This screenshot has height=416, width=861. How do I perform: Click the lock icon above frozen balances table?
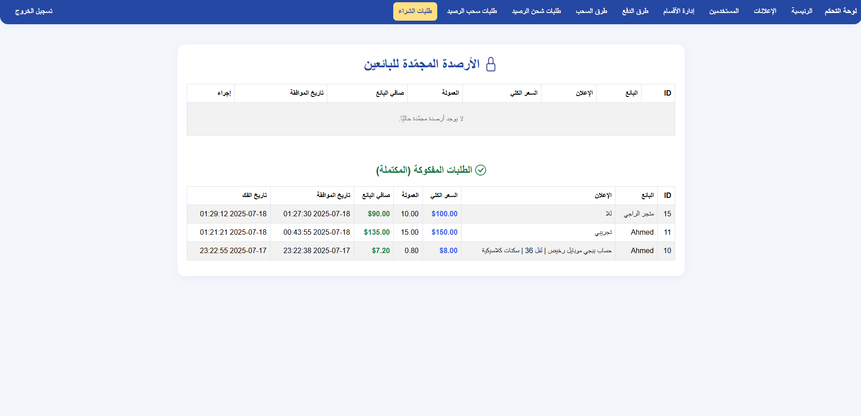(x=491, y=64)
